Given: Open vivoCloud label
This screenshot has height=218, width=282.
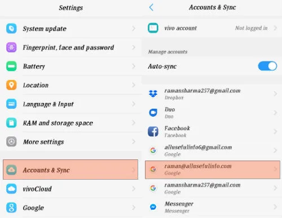Looking at the screenshot, I should point(37,189).
